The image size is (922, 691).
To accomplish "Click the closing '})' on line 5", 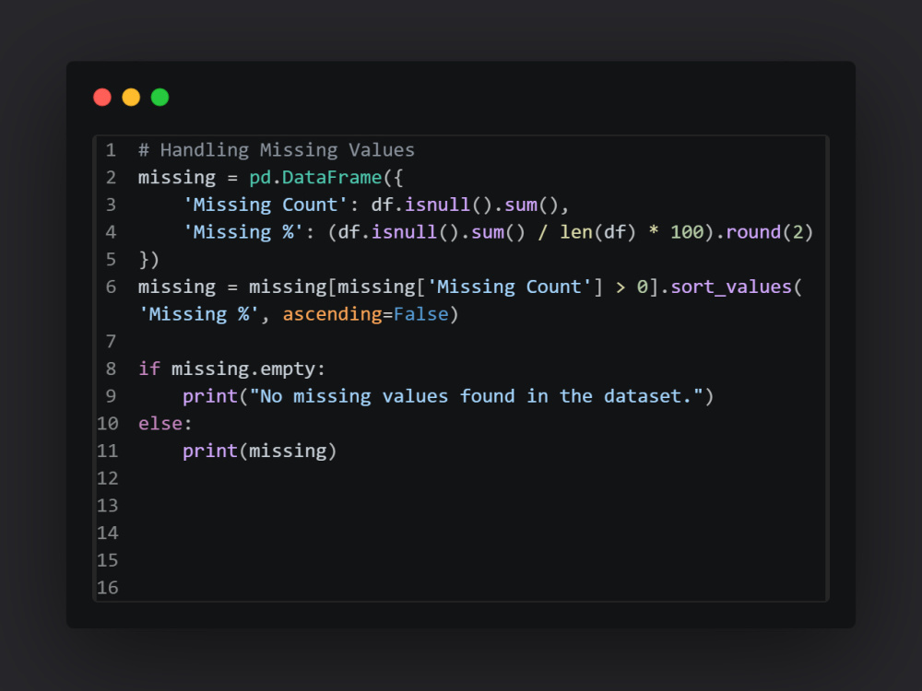I will tap(148, 260).
